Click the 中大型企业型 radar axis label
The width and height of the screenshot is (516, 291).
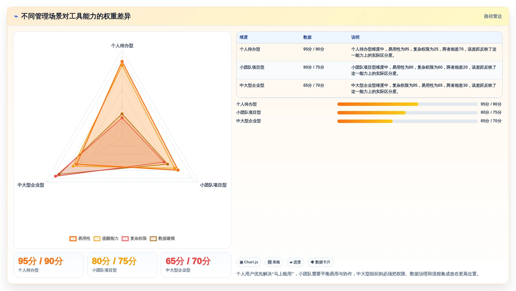tap(31, 185)
